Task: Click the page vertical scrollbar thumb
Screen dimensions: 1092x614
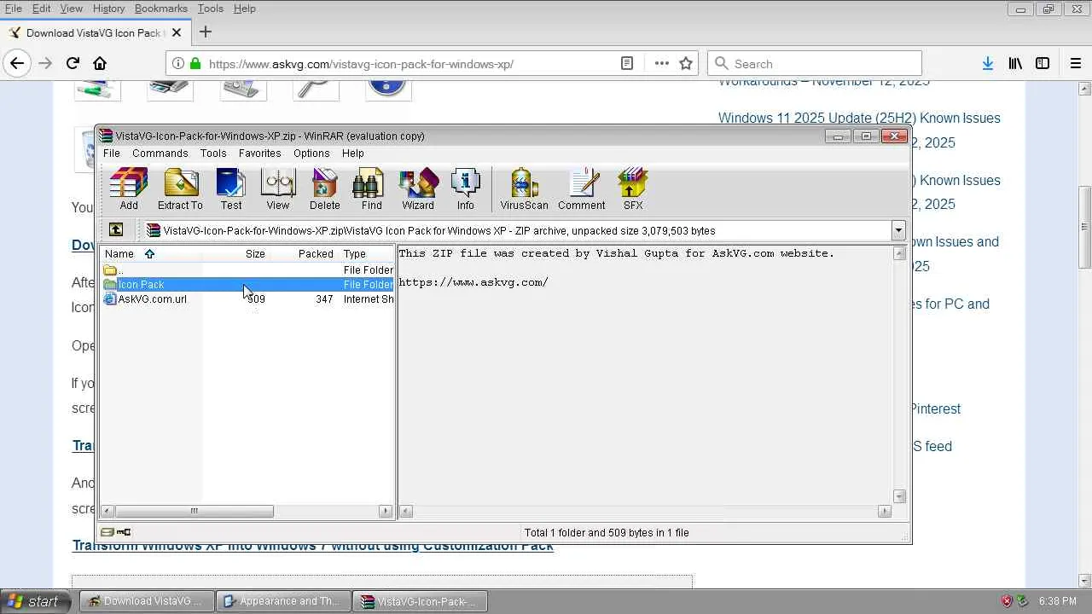Action: [1085, 226]
